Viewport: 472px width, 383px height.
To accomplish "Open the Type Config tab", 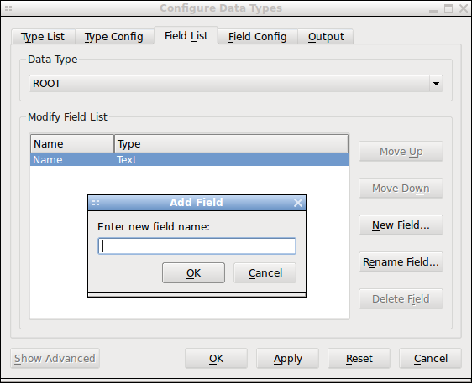I will pyautogui.click(x=113, y=37).
